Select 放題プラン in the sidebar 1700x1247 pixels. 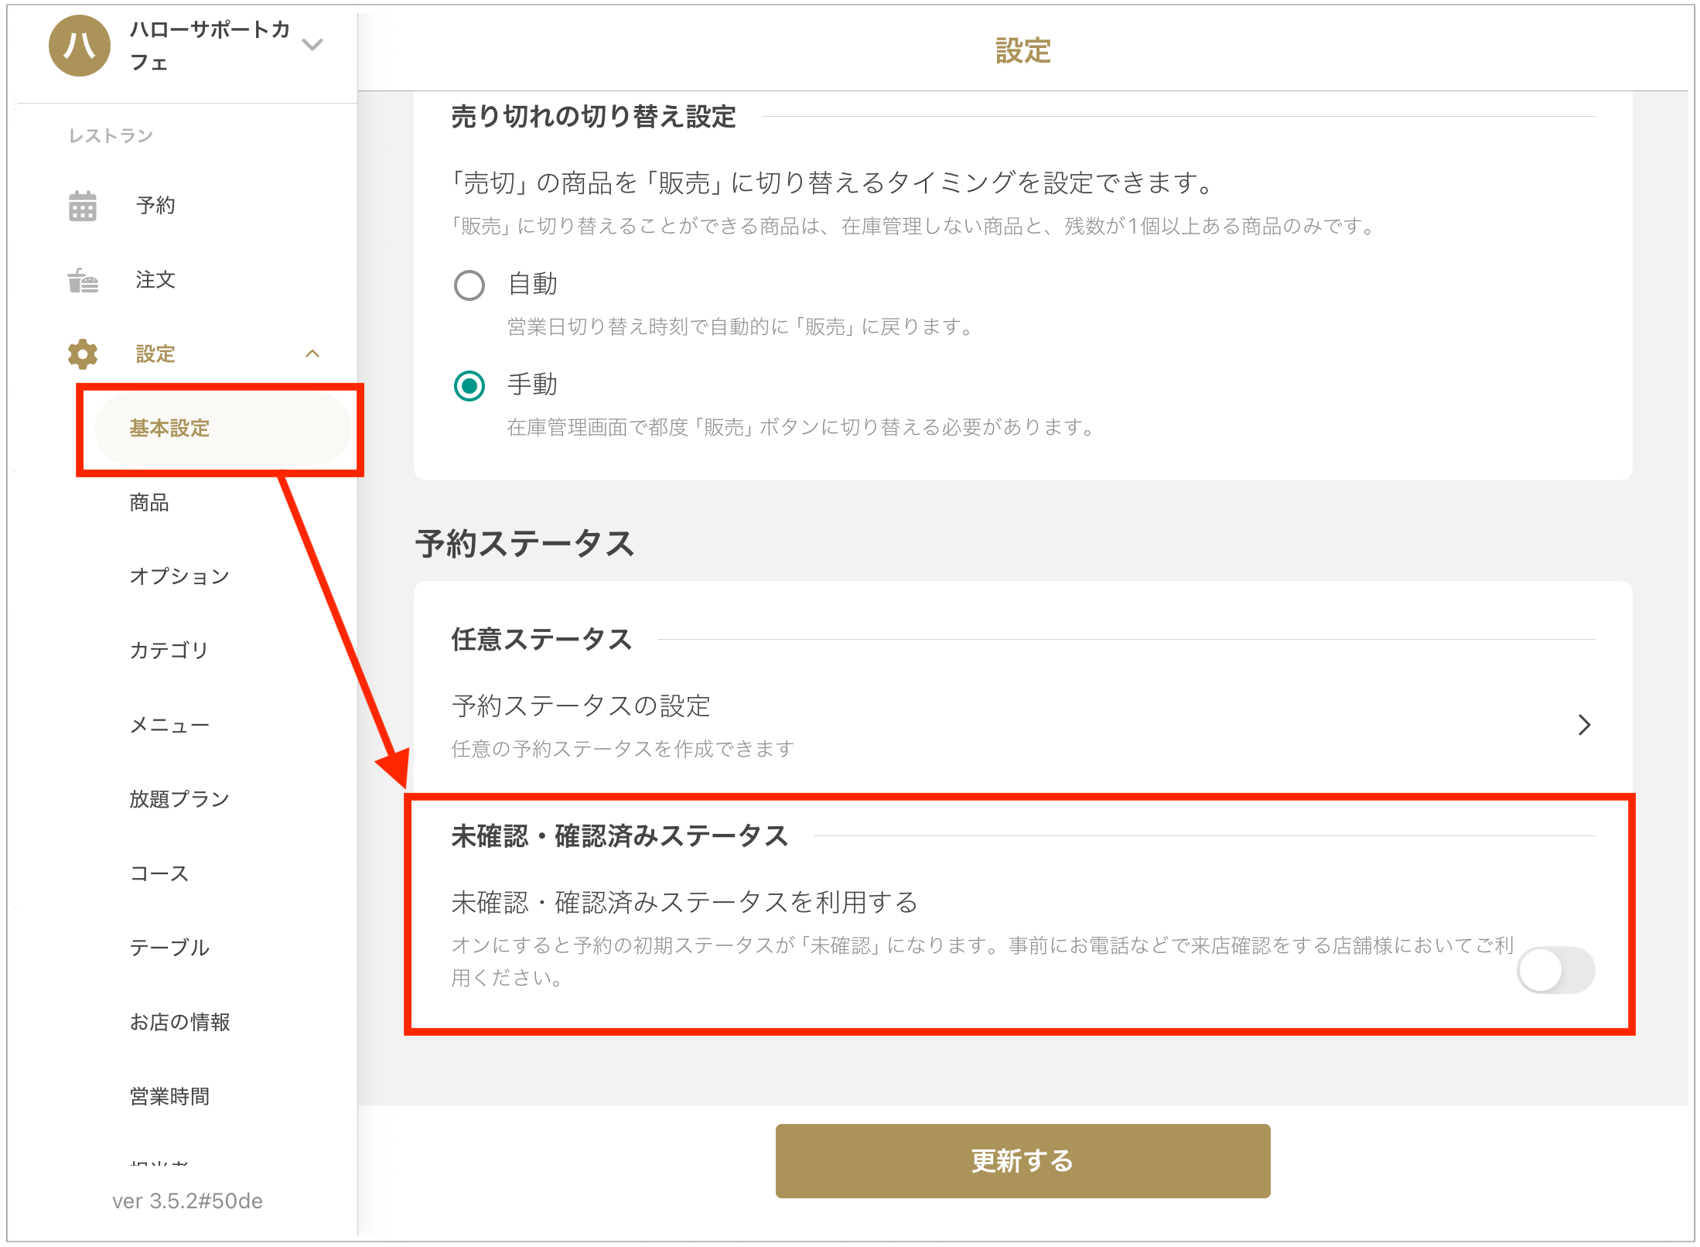(x=179, y=799)
